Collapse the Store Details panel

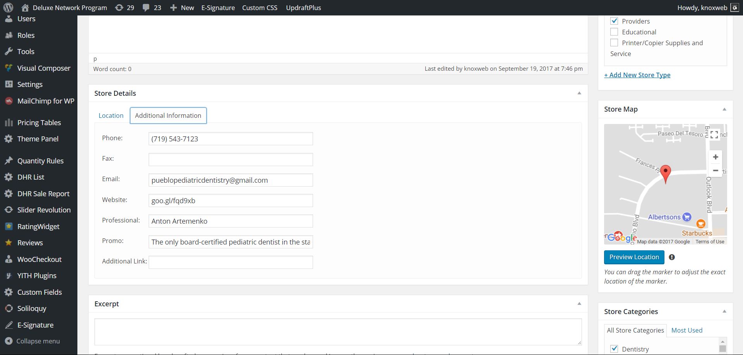pyautogui.click(x=579, y=93)
